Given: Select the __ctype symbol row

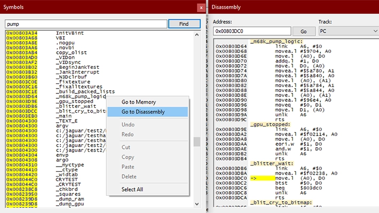Looking at the screenshot, I should [56, 170].
